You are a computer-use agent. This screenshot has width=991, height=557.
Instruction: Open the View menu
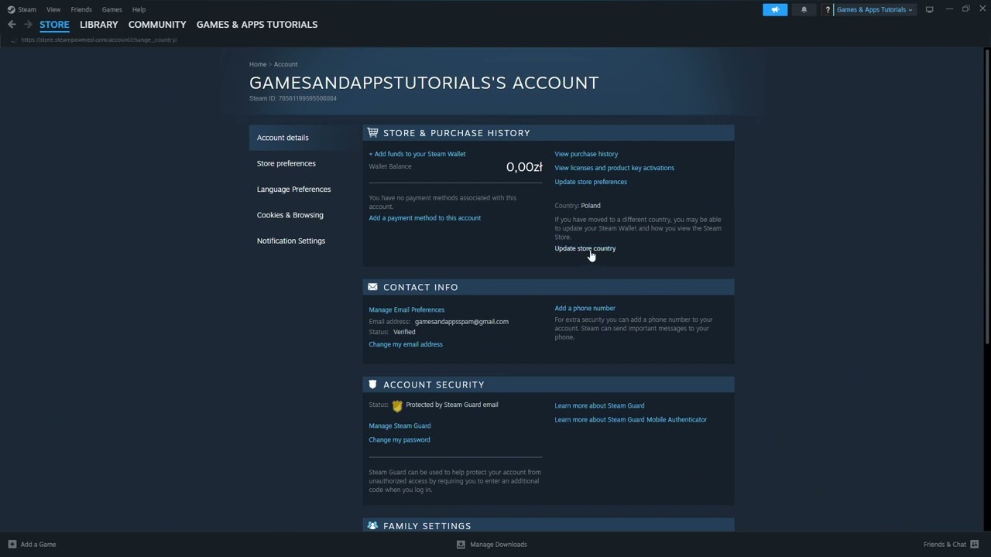(x=53, y=9)
